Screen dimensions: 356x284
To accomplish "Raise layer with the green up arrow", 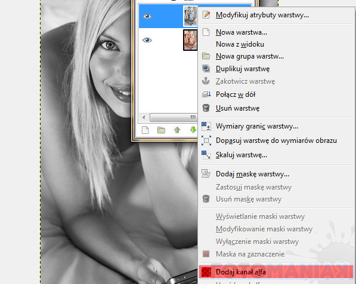I will pos(177,130).
